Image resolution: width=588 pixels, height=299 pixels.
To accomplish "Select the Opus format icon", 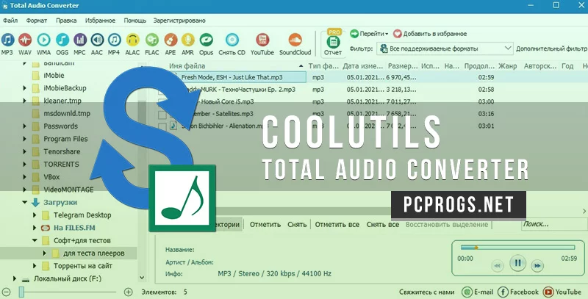I will 206,44.
